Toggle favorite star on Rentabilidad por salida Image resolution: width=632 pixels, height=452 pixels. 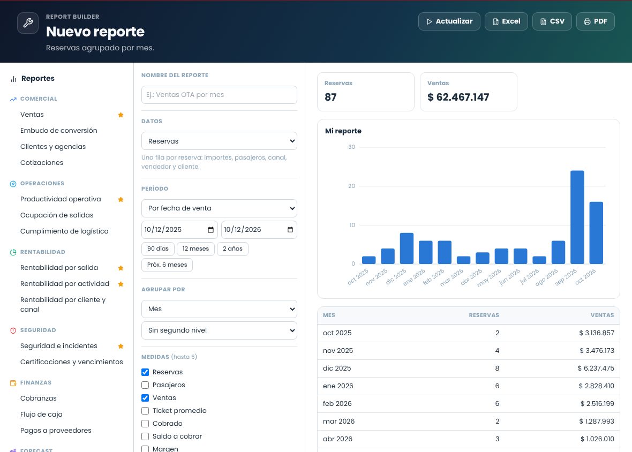coord(121,268)
